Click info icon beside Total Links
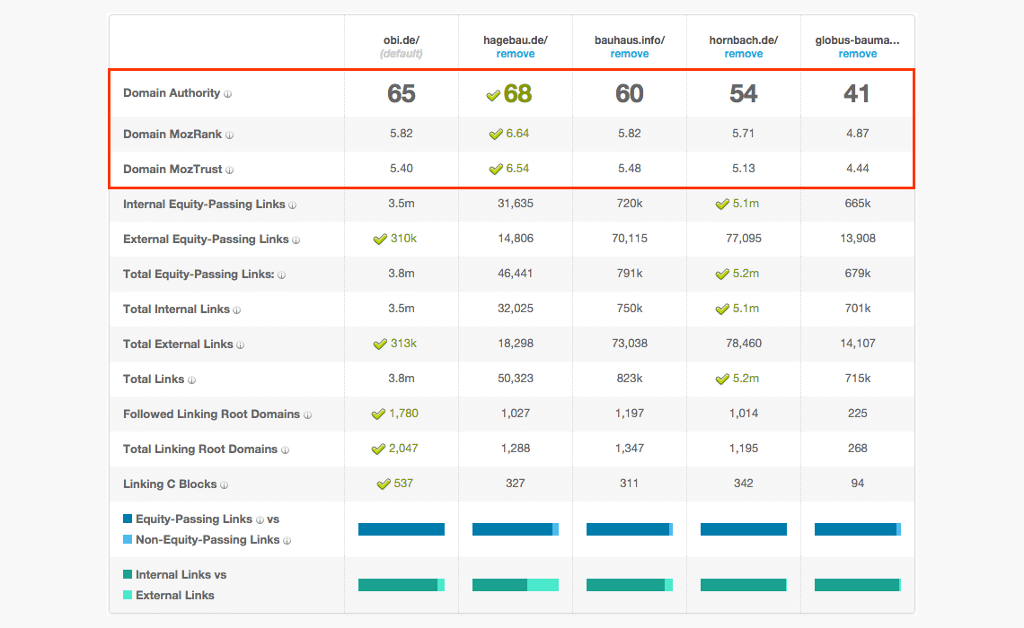1024x628 pixels. (191, 380)
